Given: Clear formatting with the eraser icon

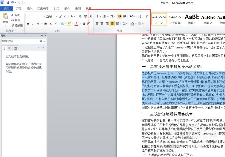Looking at the screenshot, I should [80, 16].
